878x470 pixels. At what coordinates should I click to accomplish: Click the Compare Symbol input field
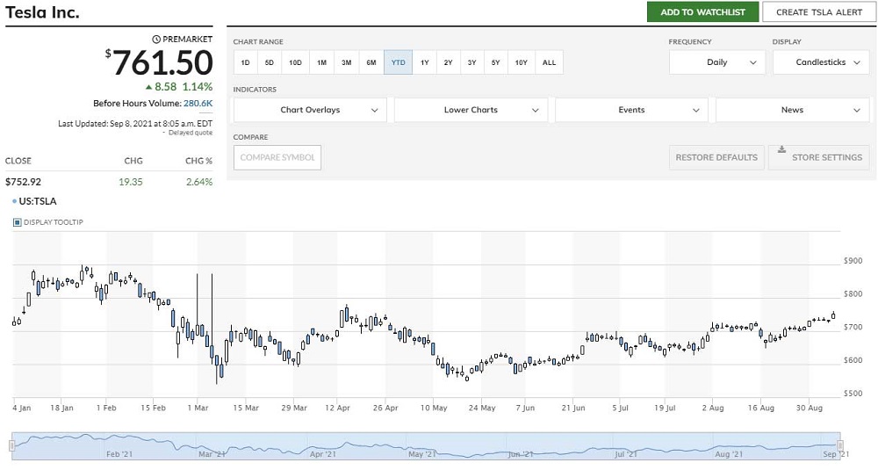point(277,157)
